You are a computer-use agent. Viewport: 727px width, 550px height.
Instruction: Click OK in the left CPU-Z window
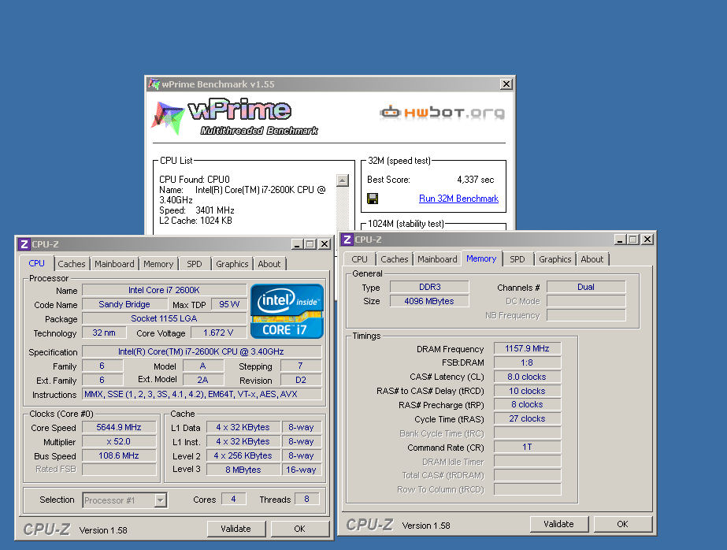point(299,529)
